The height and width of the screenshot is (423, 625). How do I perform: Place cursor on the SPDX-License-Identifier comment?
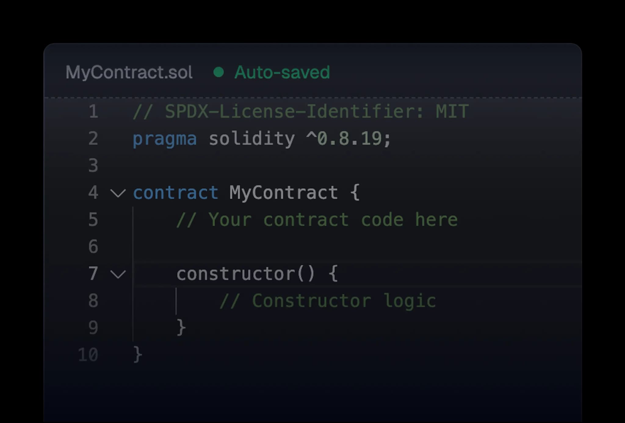(x=301, y=112)
